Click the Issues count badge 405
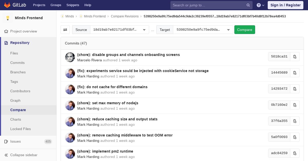This screenshot has height=161, width=308. click(48, 142)
